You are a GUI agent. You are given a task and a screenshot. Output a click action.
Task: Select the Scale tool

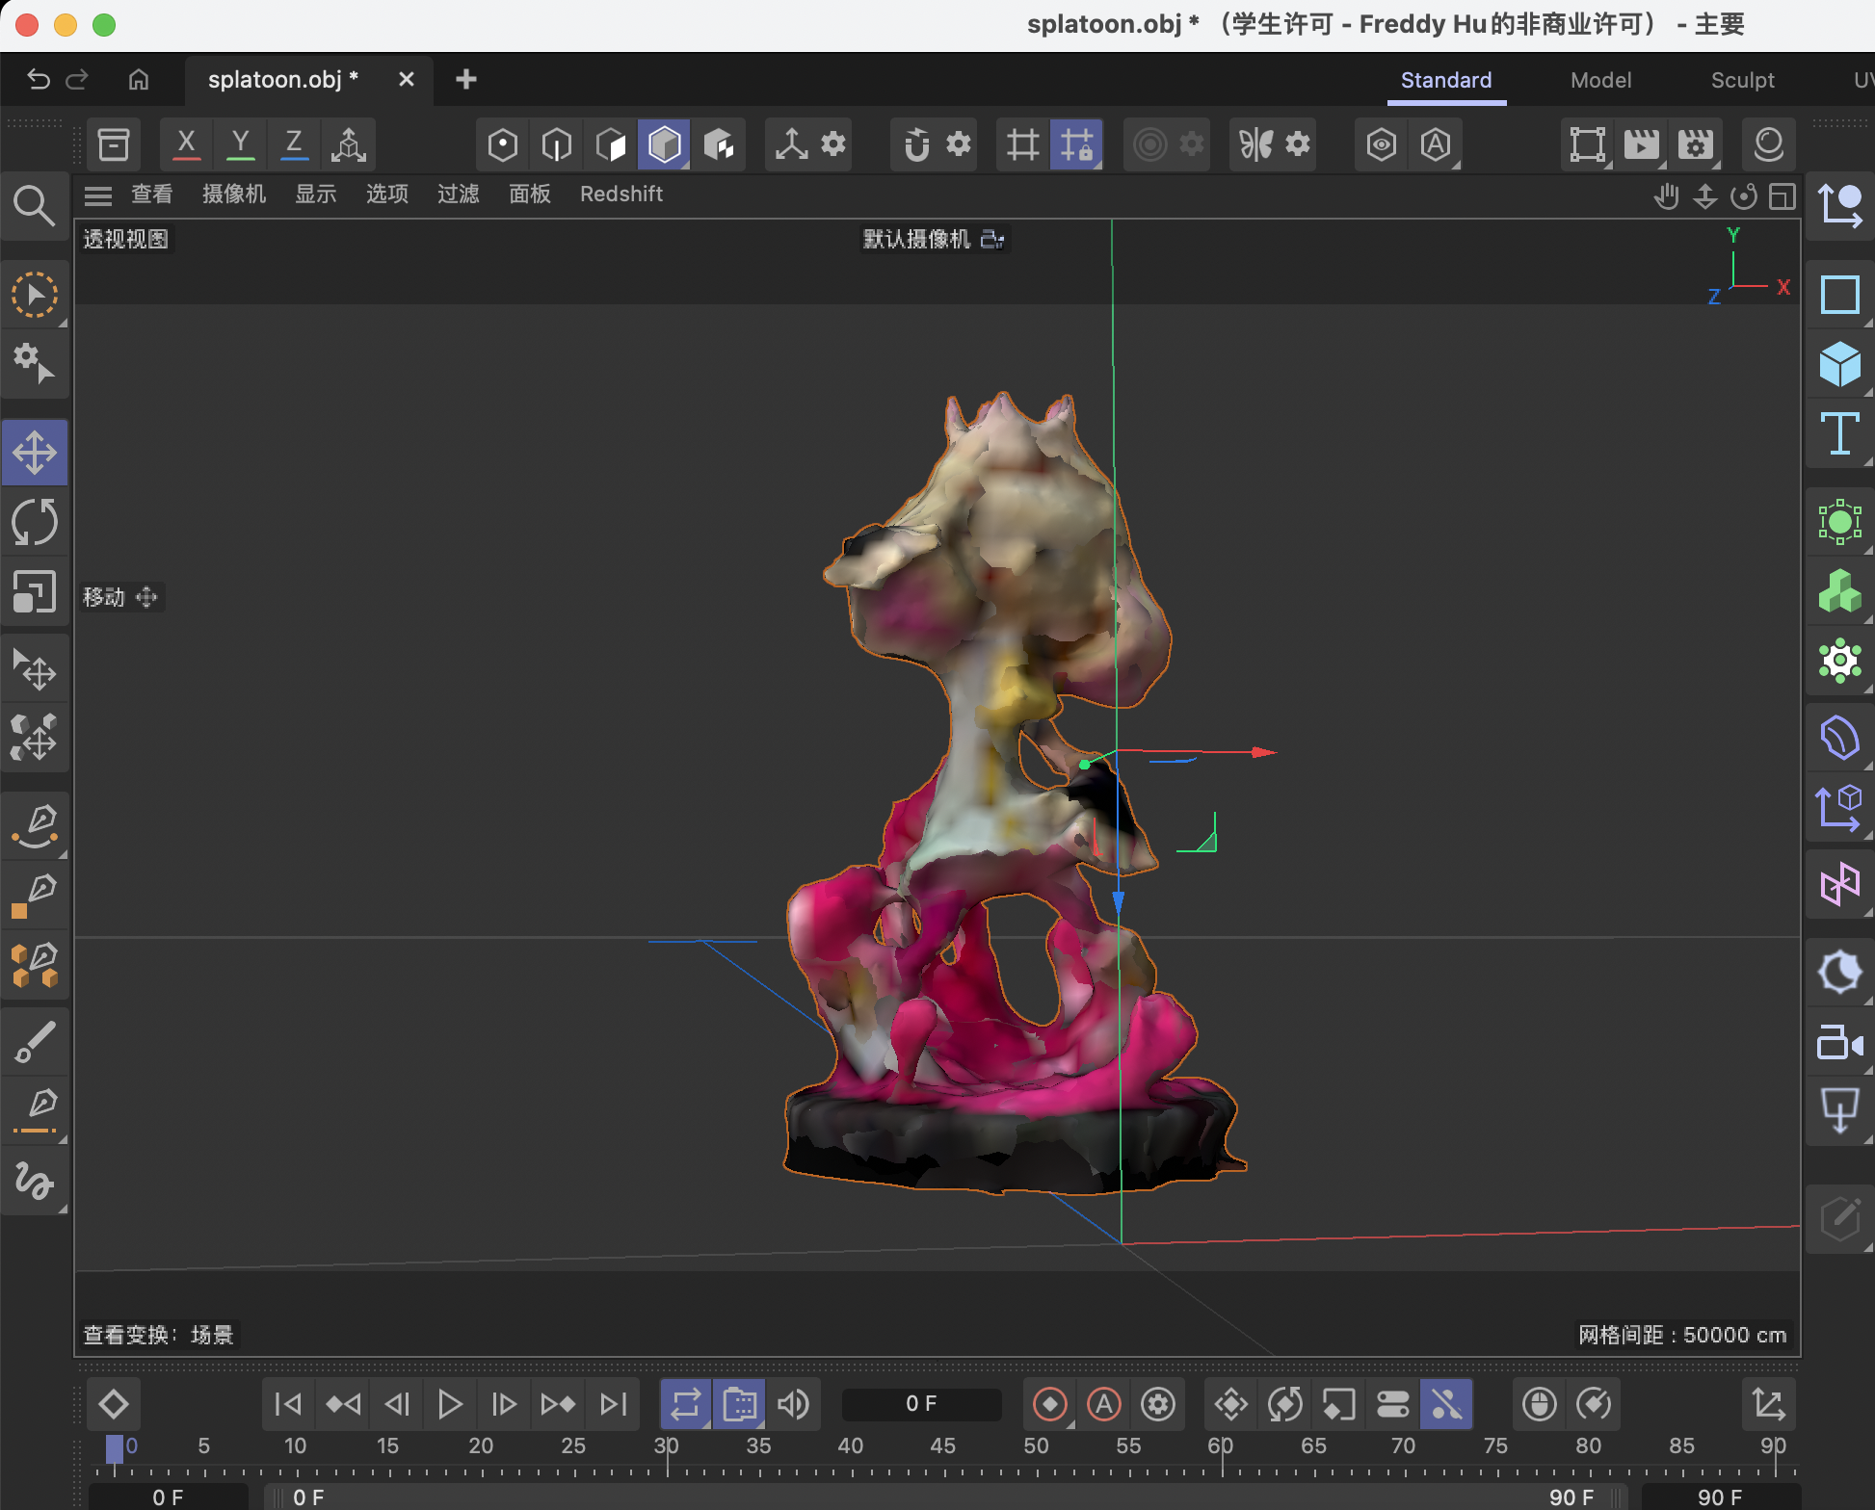(36, 592)
